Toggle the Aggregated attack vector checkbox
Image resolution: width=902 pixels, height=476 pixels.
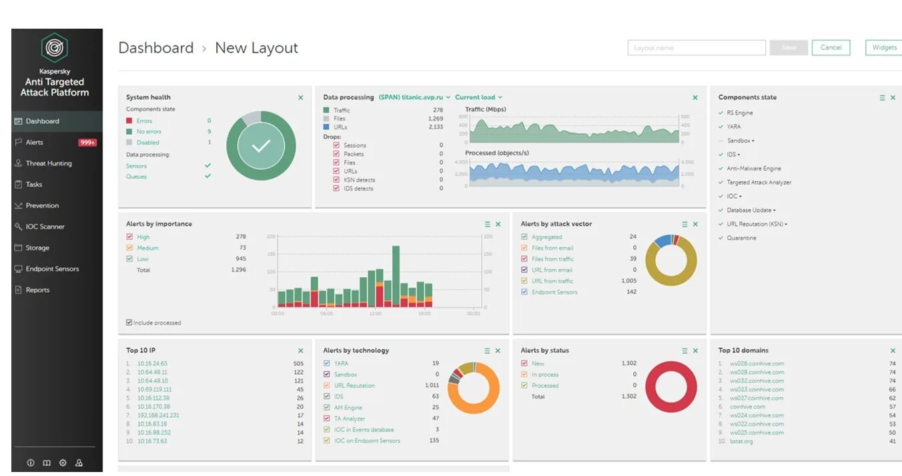click(524, 237)
